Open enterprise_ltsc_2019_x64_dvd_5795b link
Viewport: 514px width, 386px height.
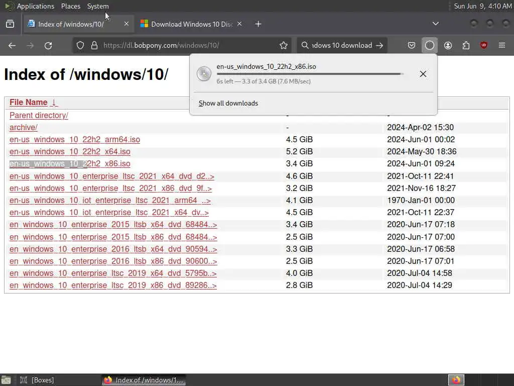pos(113,273)
